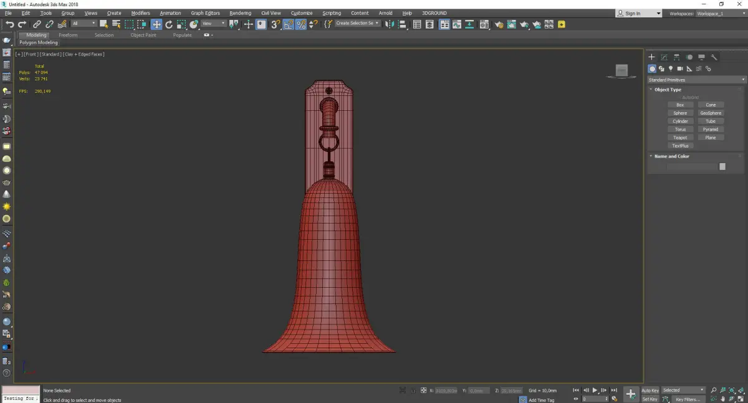This screenshot has height=403, width=748.
Task: Click the Unlink Selection icon
Action: pyautogui.click(x=49, y=24)
